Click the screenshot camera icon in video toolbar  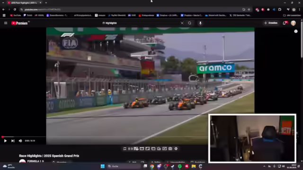170,149
